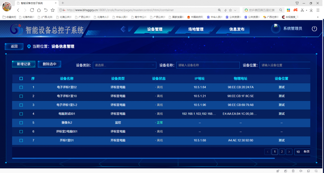The width and height of the screenshot is (324, 173).
Task: Open the new tab plus button
Action: click(x=63, y=3)
